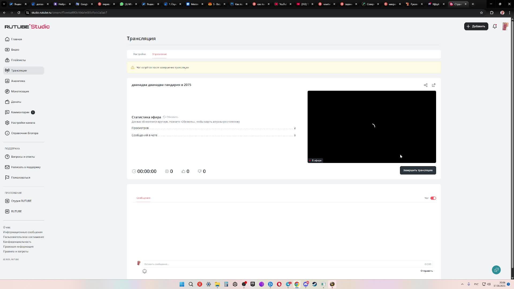
Task: Open the emoji picker in chat
Action: pos(145,271)
